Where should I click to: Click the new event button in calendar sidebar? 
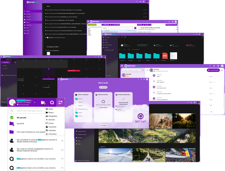6,62
